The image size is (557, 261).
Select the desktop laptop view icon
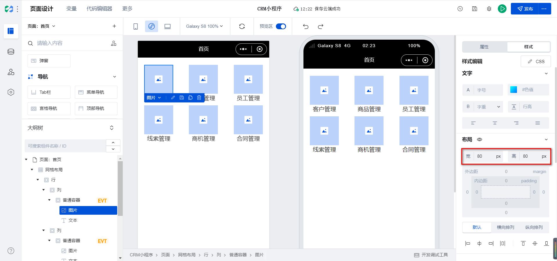point(167,26)
